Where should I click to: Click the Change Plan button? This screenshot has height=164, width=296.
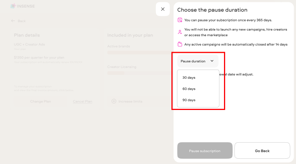40,102
